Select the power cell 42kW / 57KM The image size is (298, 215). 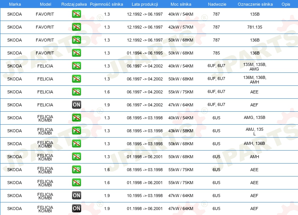(181, 27)
